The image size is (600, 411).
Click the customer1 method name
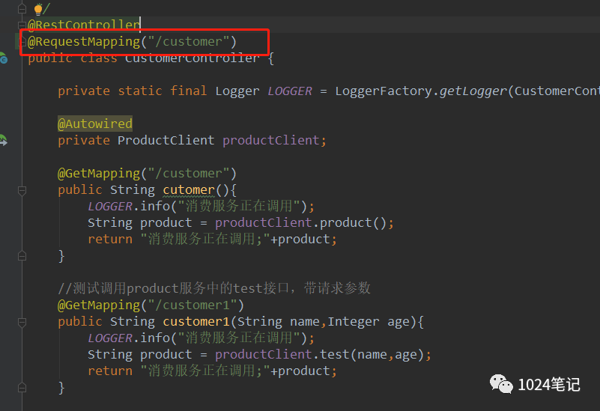pyautogui.click(x=196, y=322)
